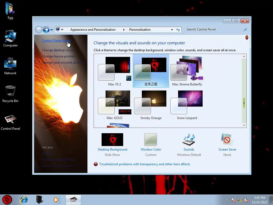Screen dimensions: 273x205
Task: Select the Mac Xtreme Butterfly theme
Action: click(187, 71)
